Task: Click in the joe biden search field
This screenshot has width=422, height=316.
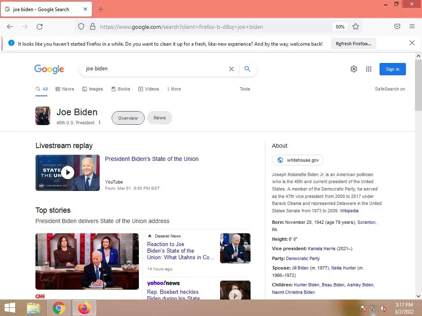Action: pyautogui.click(x=155, y=69)
